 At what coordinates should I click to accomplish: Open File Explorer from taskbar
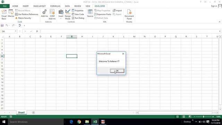coord(87,122)
